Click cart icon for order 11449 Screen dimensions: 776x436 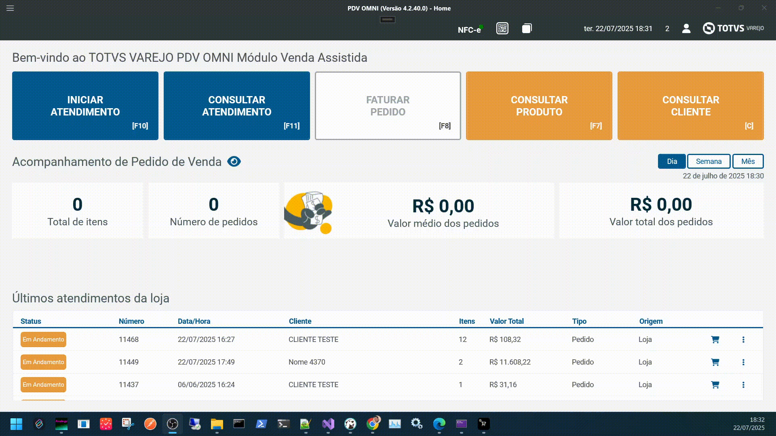tap(715, 362)
